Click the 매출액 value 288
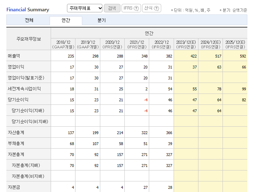 coord(120,56)
